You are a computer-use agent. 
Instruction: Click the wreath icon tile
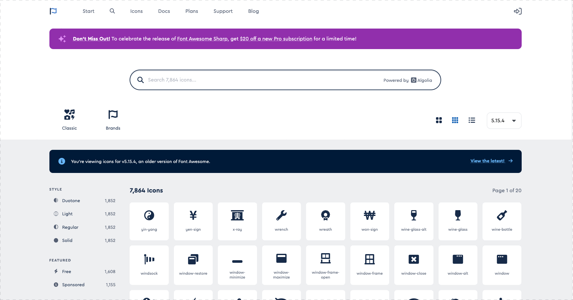point(325,221)
